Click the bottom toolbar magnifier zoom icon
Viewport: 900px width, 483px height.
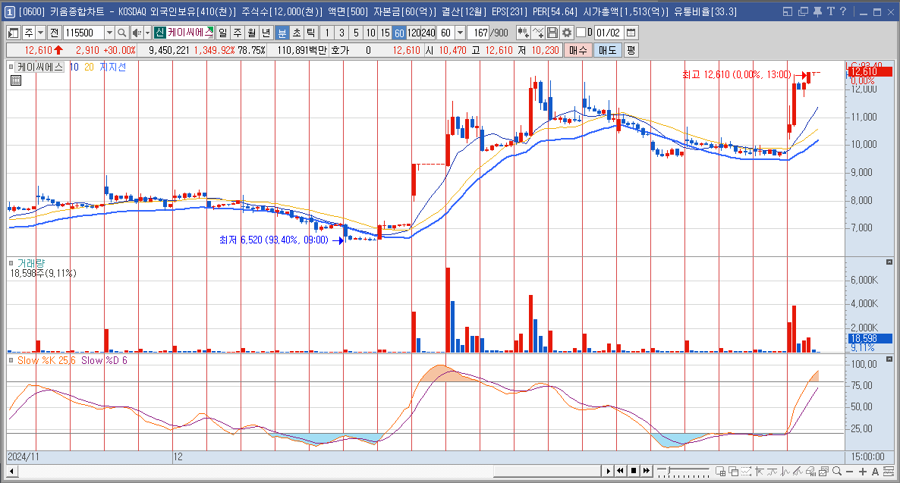coord(836,471)
